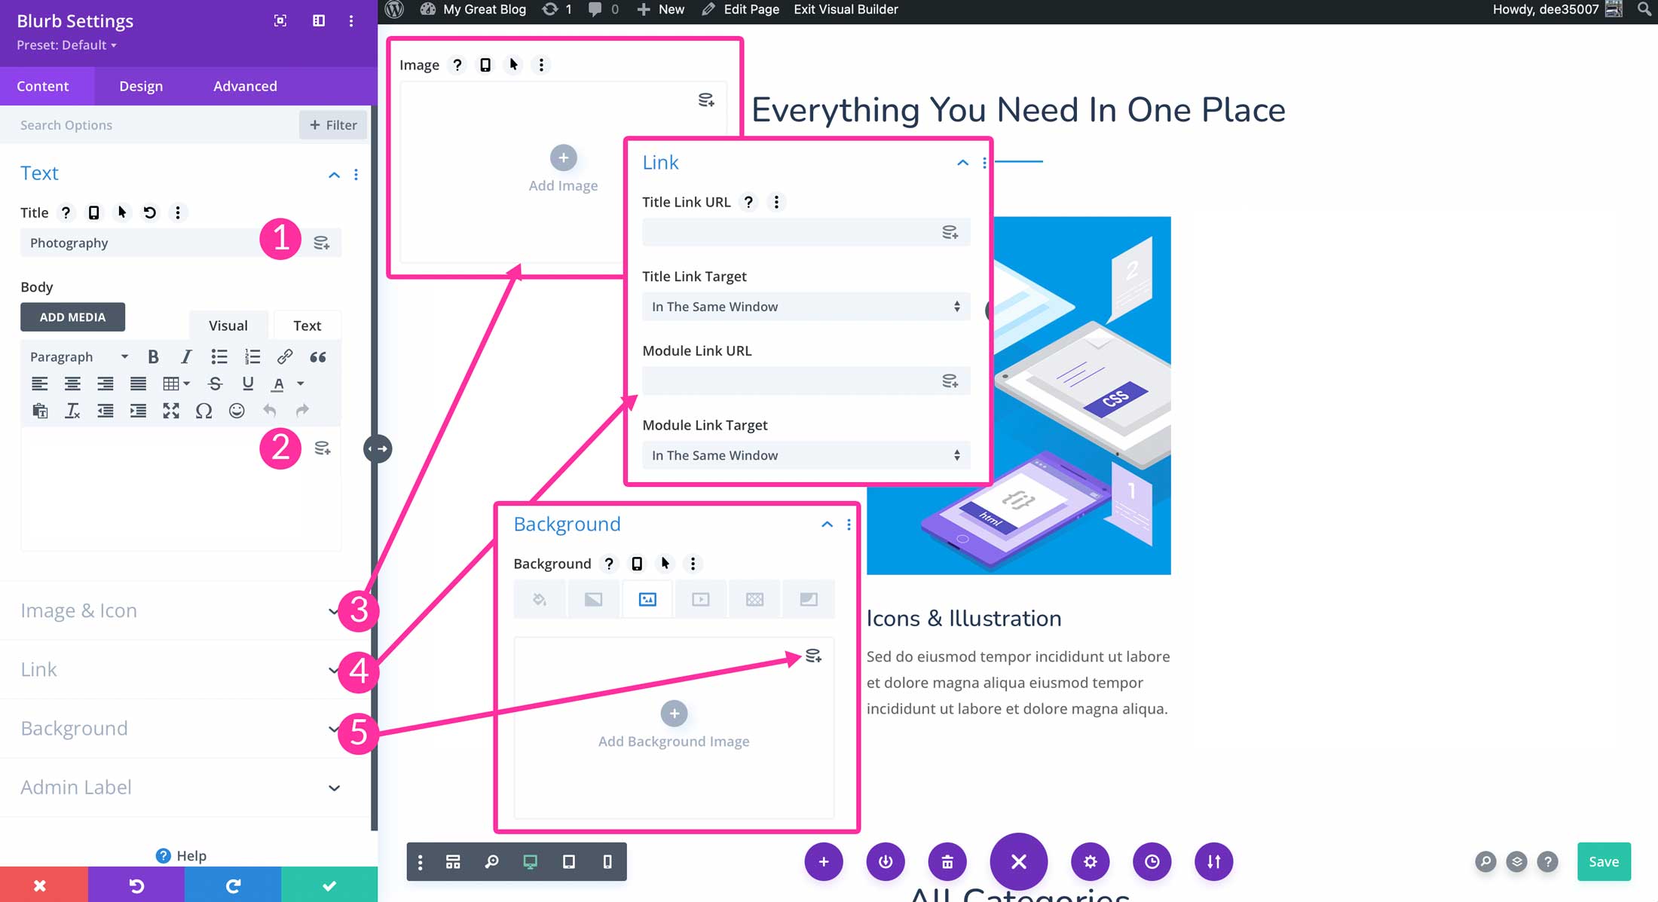Click the Add Media button in Body

tap(72, 316)
